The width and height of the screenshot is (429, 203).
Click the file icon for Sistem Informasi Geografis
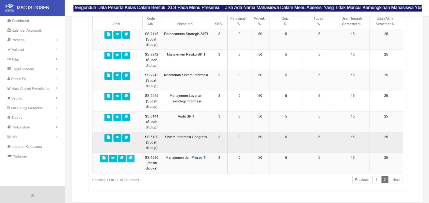(108, 138)
